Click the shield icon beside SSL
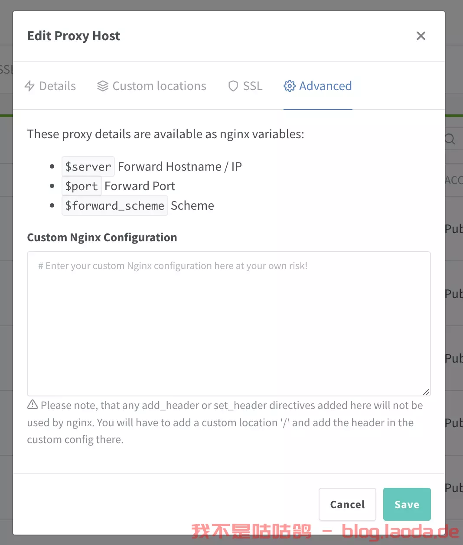 click(x=233, y=86)
